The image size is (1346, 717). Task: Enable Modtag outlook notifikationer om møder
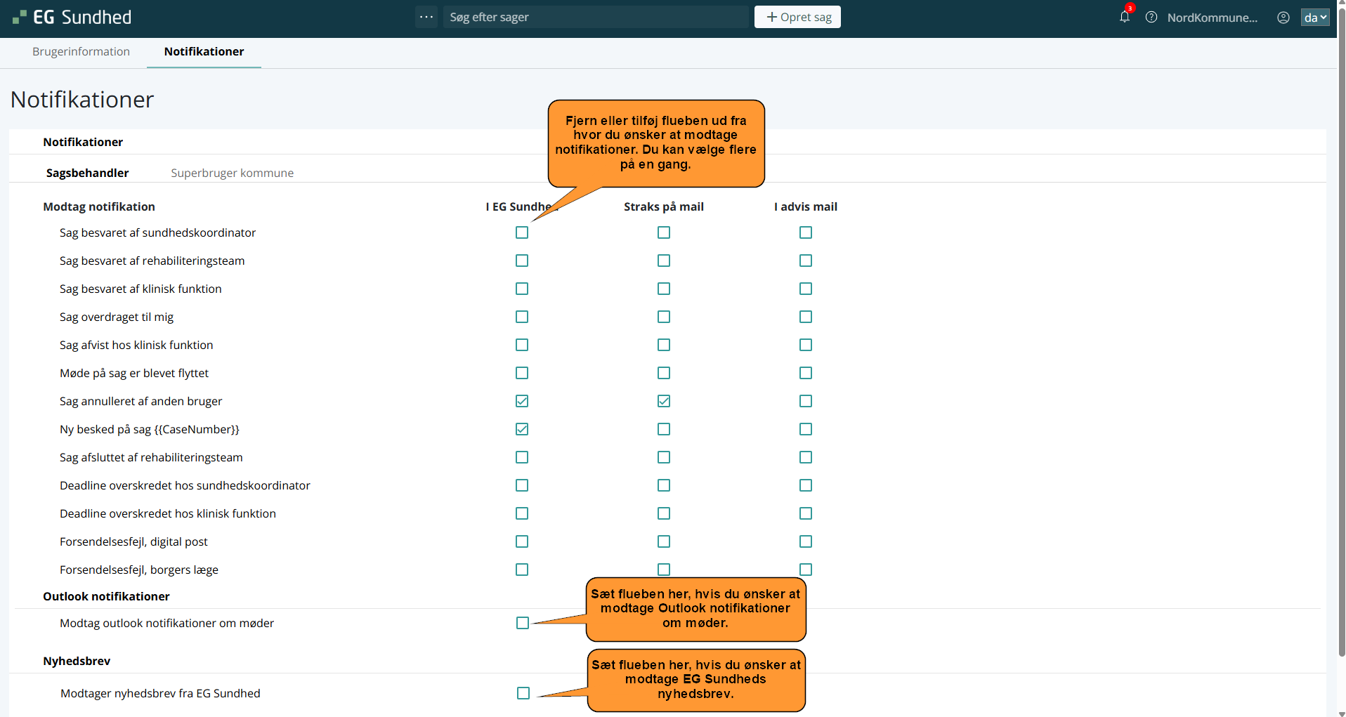523,623
